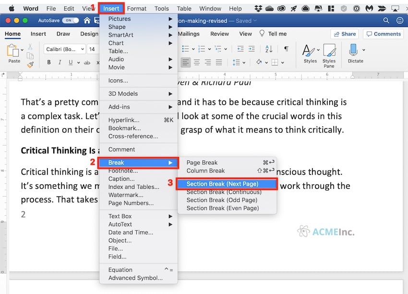The image size is (408, 294).
Task: Toggle Bold formatting
Action: click(49, 62)
